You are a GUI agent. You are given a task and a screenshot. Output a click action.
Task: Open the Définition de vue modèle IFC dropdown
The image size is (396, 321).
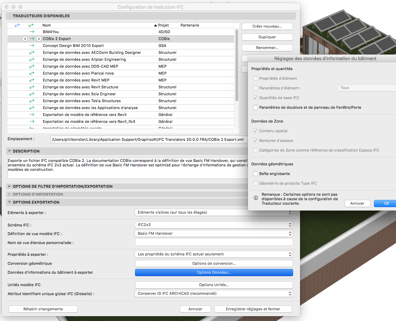213,233
